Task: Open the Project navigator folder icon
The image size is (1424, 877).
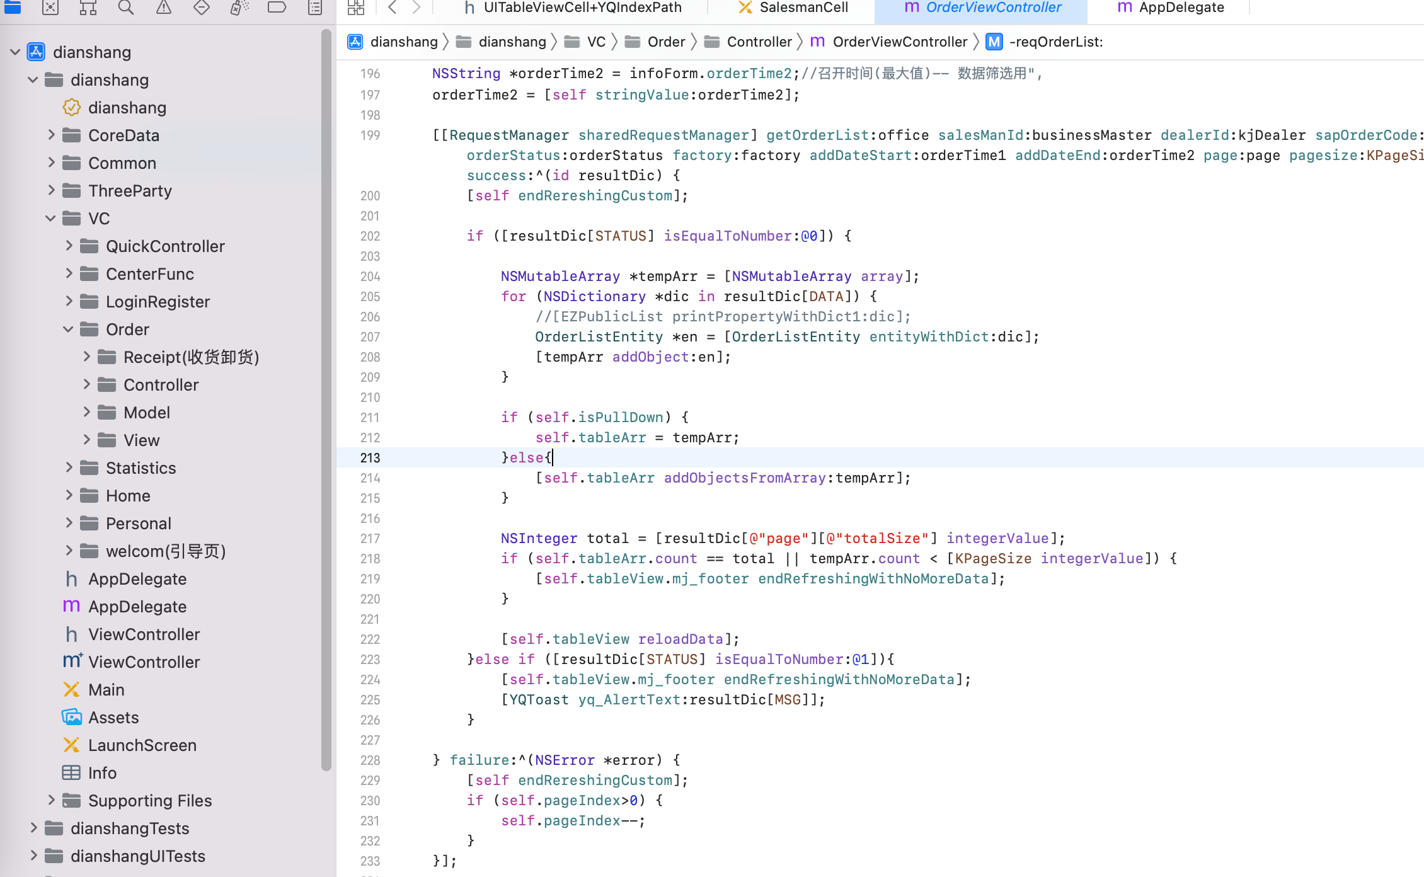Action: coord(13,7)
